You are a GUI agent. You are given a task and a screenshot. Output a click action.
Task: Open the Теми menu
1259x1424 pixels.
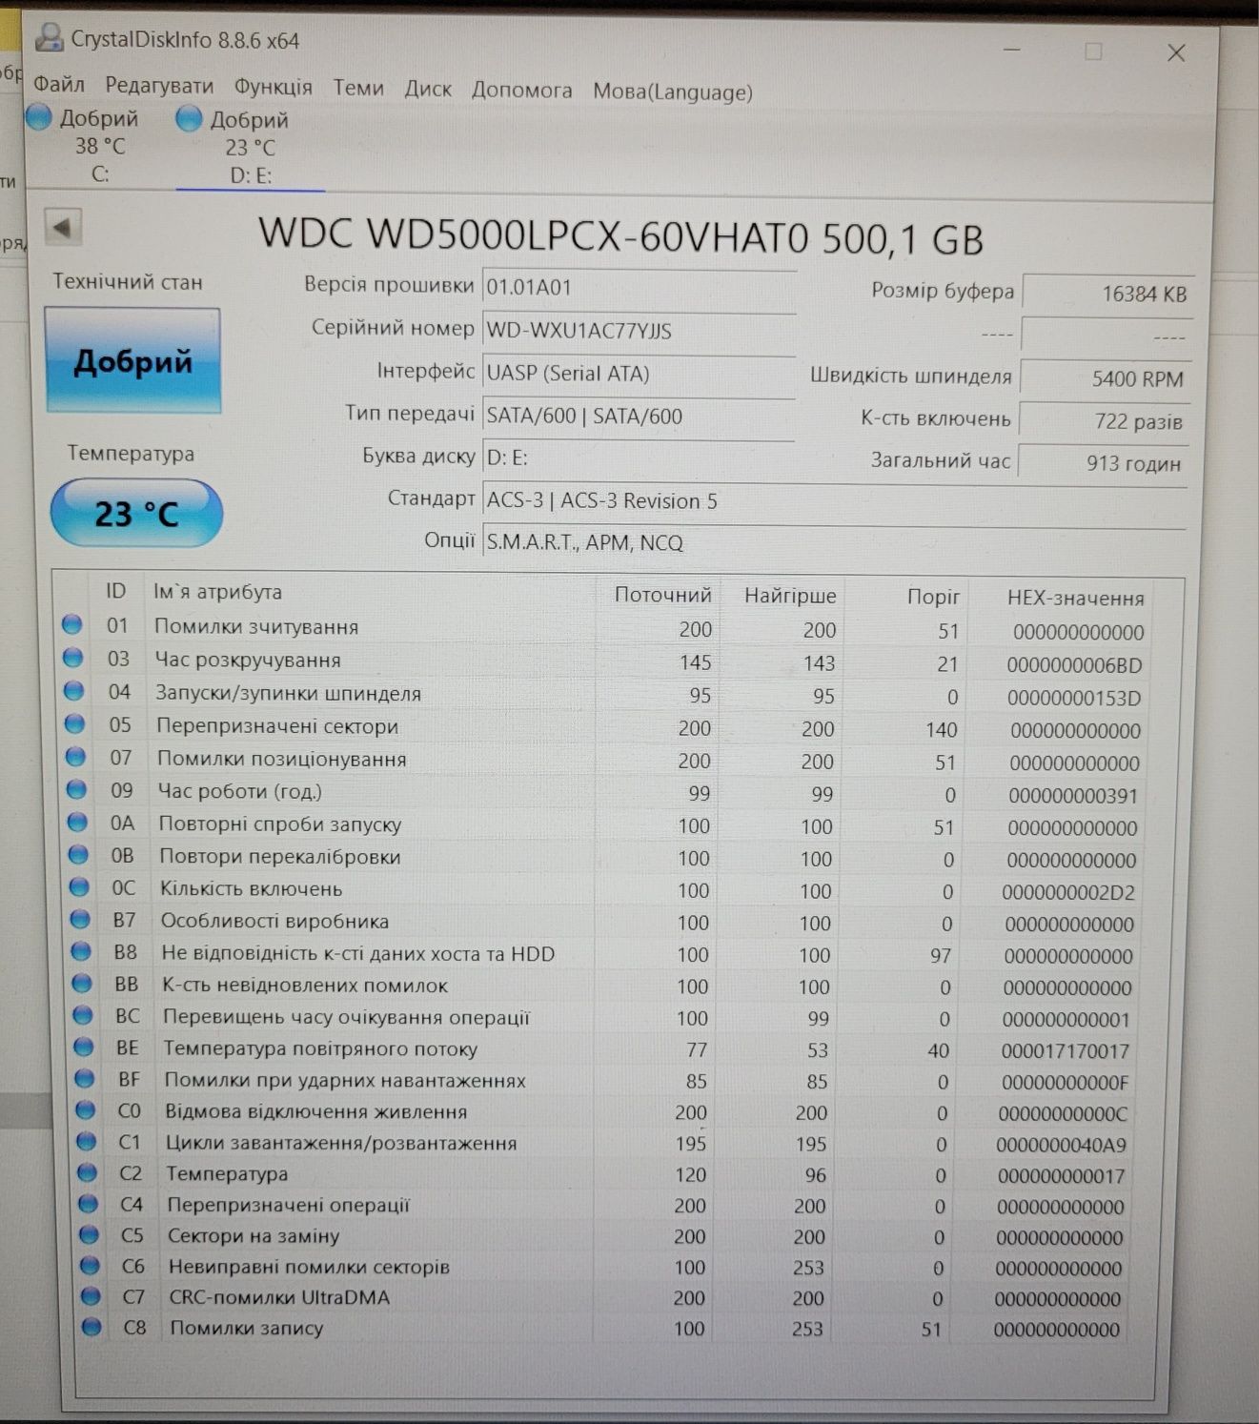[358, 88]
